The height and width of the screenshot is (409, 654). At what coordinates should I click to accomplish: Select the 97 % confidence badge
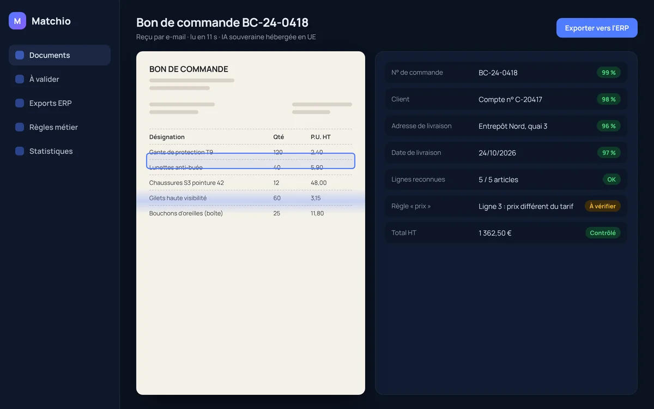[x=609, y=153]
